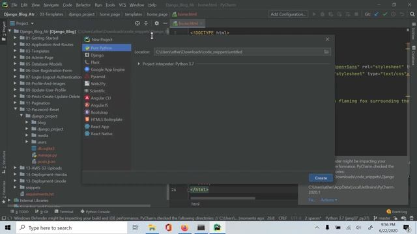
Task: Open the Refactor menu
Action: (x=83, y=5)
